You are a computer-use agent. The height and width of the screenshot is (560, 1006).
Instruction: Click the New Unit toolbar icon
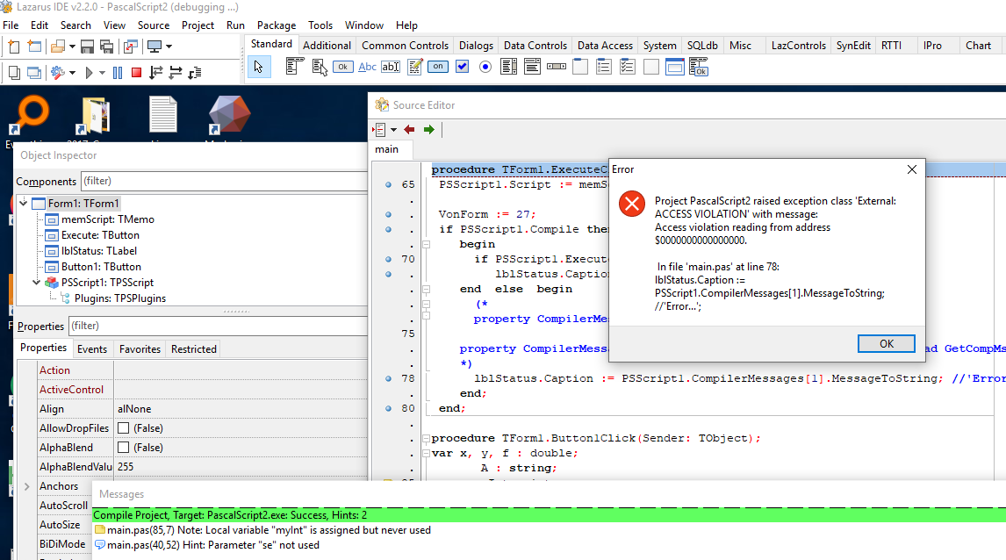[13, 47]
